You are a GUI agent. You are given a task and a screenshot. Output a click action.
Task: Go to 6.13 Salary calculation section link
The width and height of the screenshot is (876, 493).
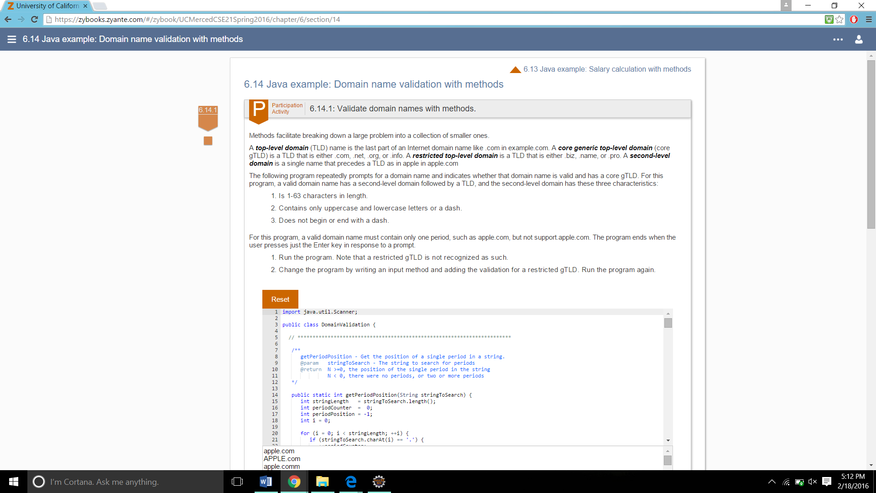(607, 69)
